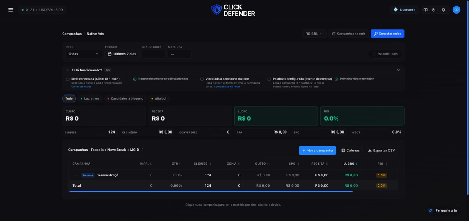469x221 pixels.
Task: Select the 'Rede conectada' checklist circle
Action: click(68, 79)
